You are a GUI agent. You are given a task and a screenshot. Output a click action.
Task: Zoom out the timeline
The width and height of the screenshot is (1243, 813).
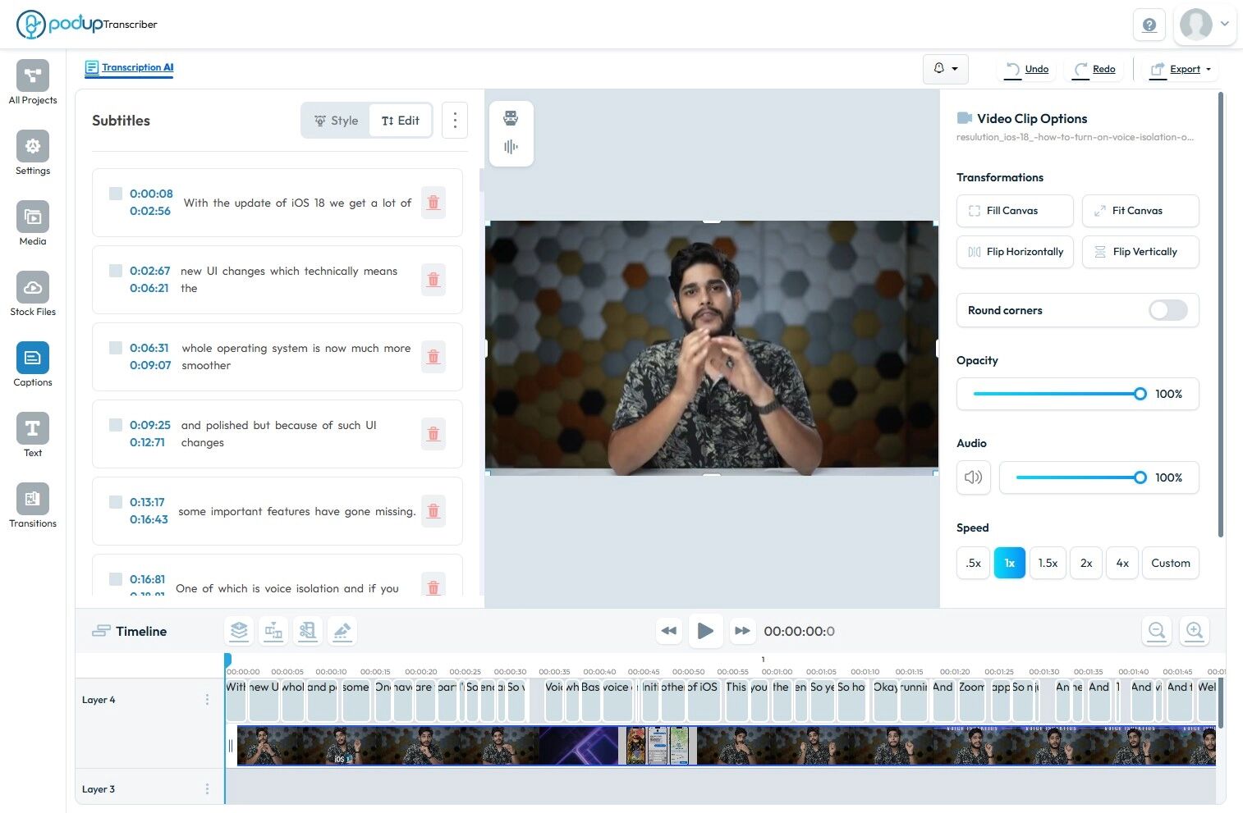1157,631
